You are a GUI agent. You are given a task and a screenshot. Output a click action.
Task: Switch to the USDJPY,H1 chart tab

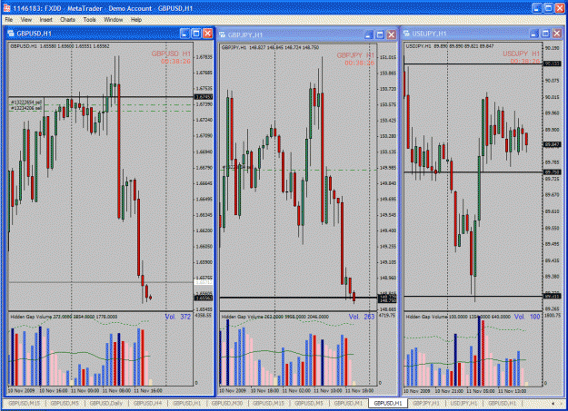click(463, 403)
